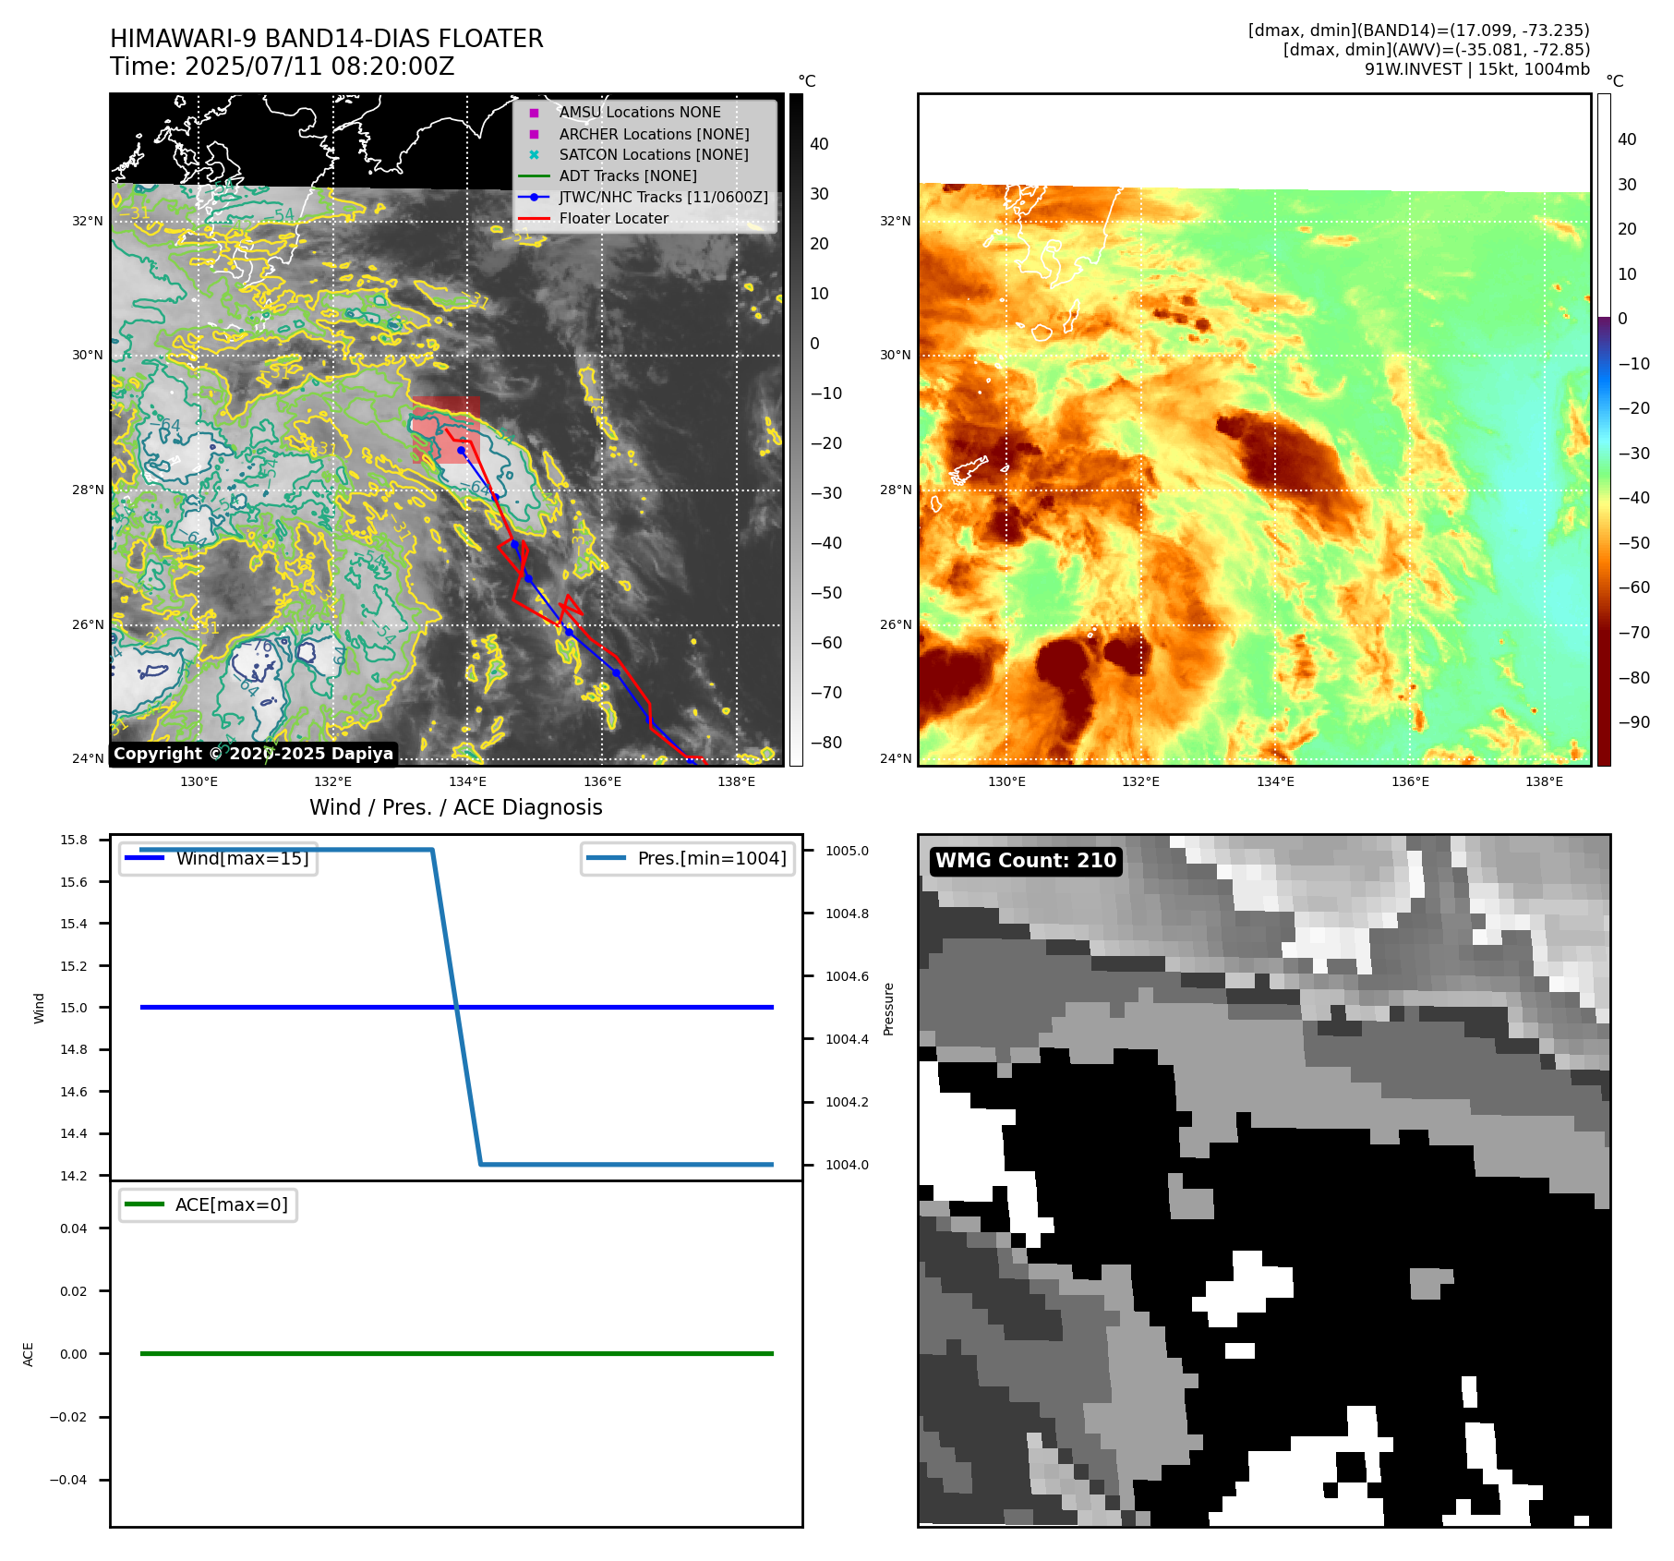Click 'ADT Tracks [NONE]' legend entry
This screenshot has height=1561, width=1674.
[x=628, y=176]
